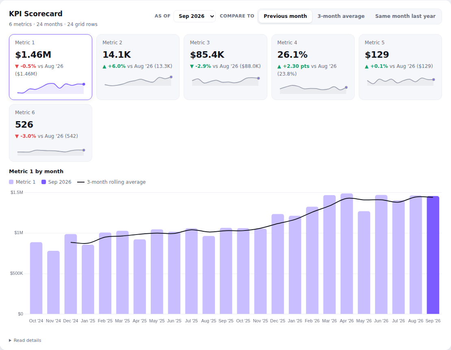Click the red down arrow on Metric 6
Screen dimensions: 451x350
(17, 137)
